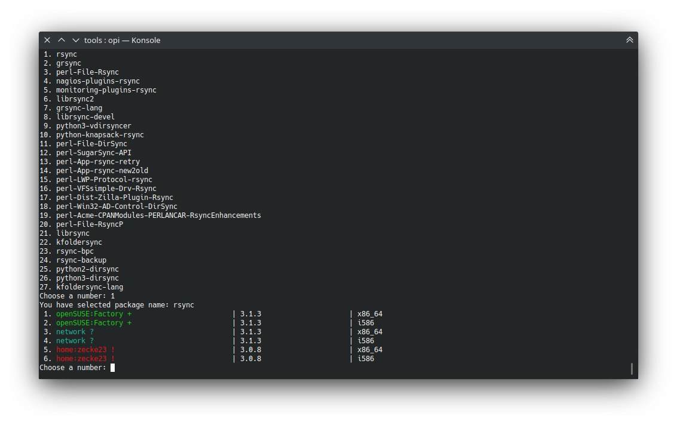This screenshot has width=677, height=425.
Task: Click 'kfoldersync' on line 22
Action: click(x=79, y=242)
